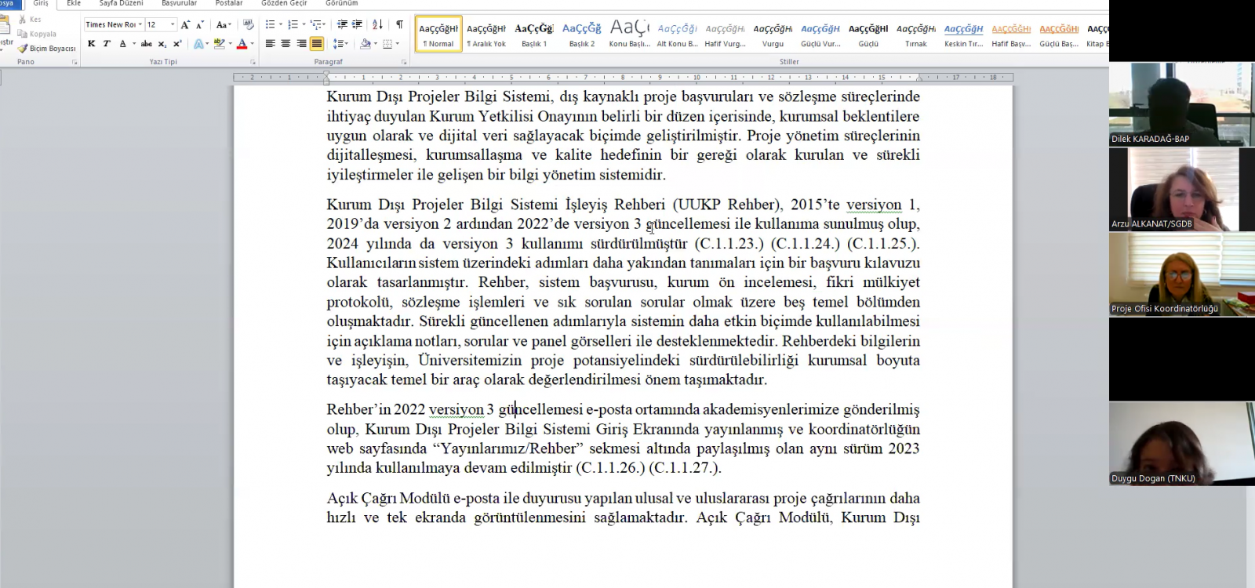Screen dimensions: 1255x588
Task: Open the Yazı Tipi font dialog launcher
Action: (x=253, y=62)
